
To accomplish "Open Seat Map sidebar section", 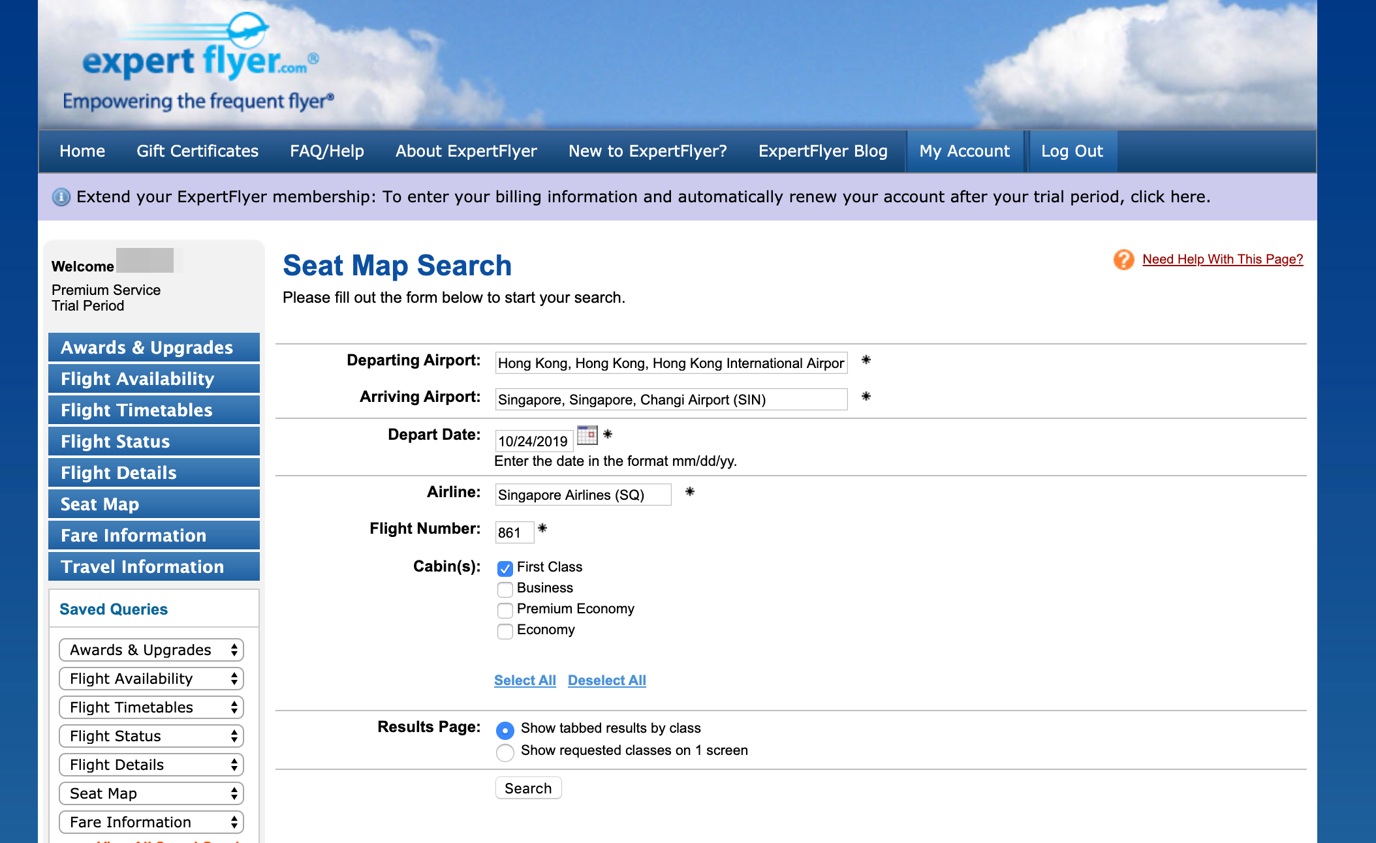I will pos(154,504).
